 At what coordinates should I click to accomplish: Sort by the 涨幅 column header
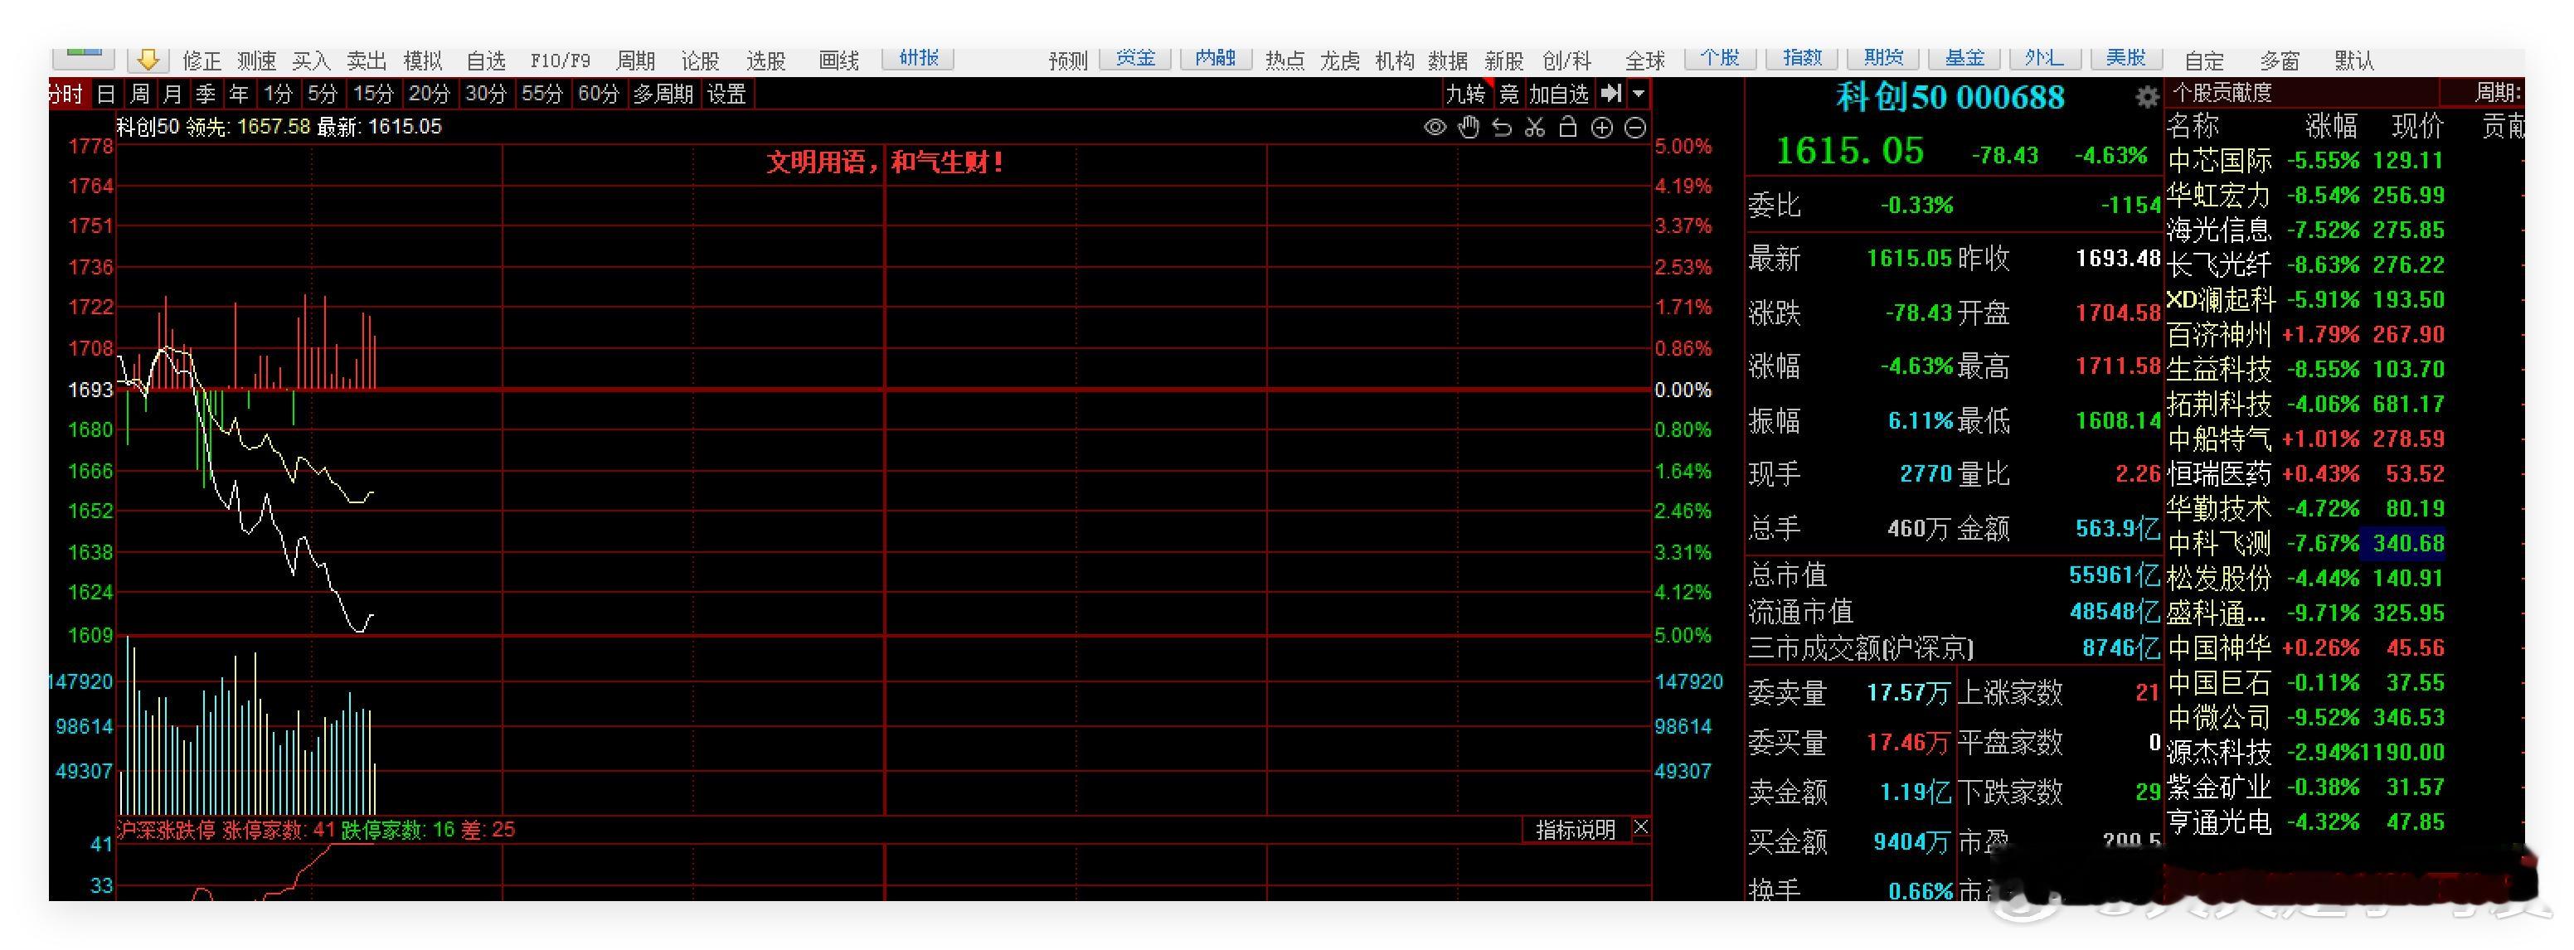[x=2331, y=126]
